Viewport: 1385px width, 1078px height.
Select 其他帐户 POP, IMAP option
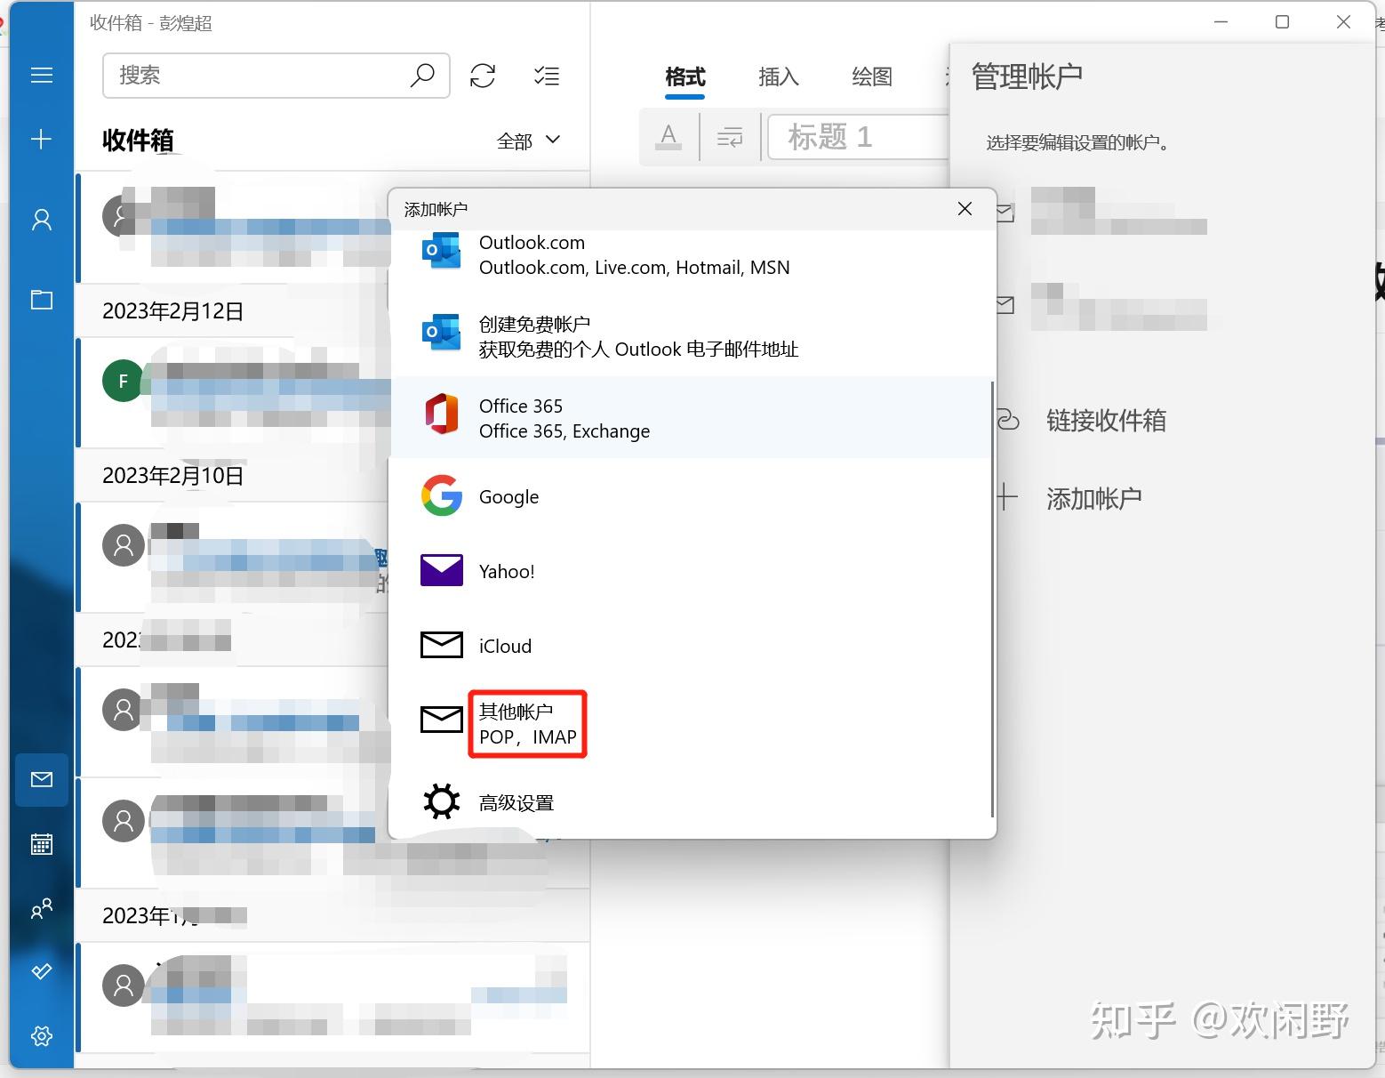click(526, 723)
